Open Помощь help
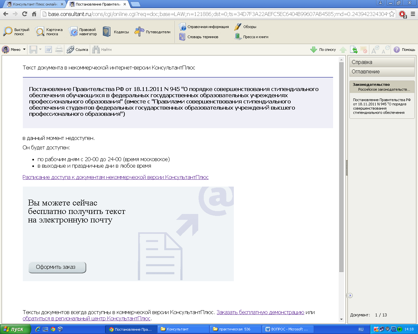Screen dimensions: 418x334 click(x=404, y=50)
